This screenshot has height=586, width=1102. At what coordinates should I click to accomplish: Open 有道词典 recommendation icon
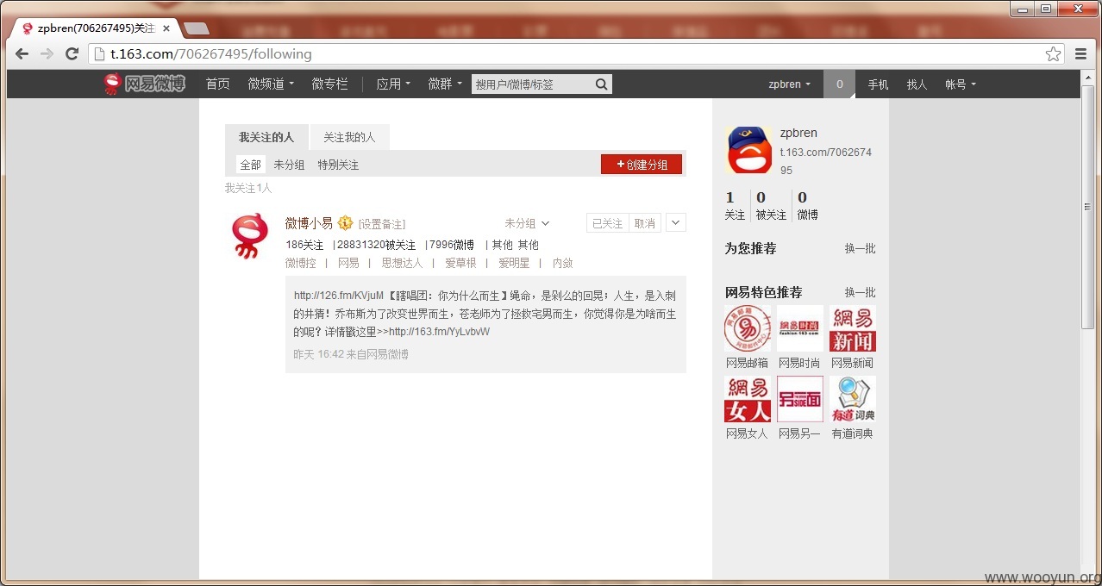pyautogui.click(x=852, y=399)
